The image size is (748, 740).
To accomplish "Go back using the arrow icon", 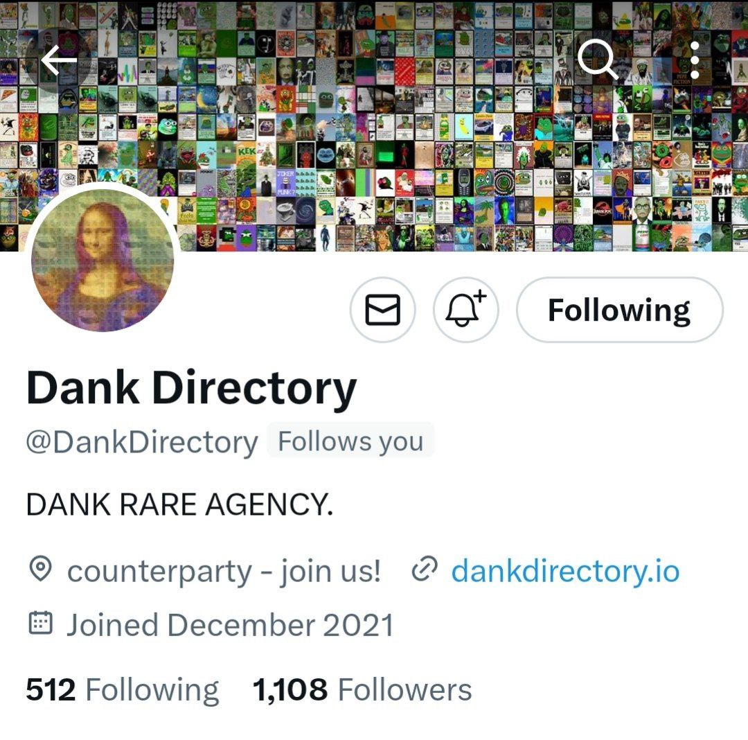I will 59,60.
